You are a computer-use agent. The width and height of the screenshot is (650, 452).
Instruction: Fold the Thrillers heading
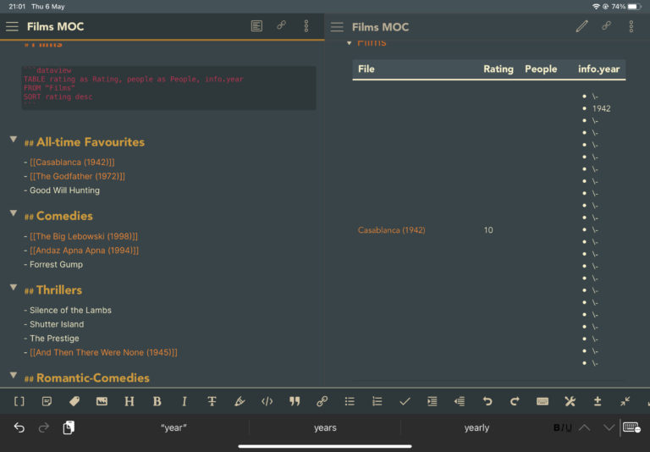[x=14, y=288]
